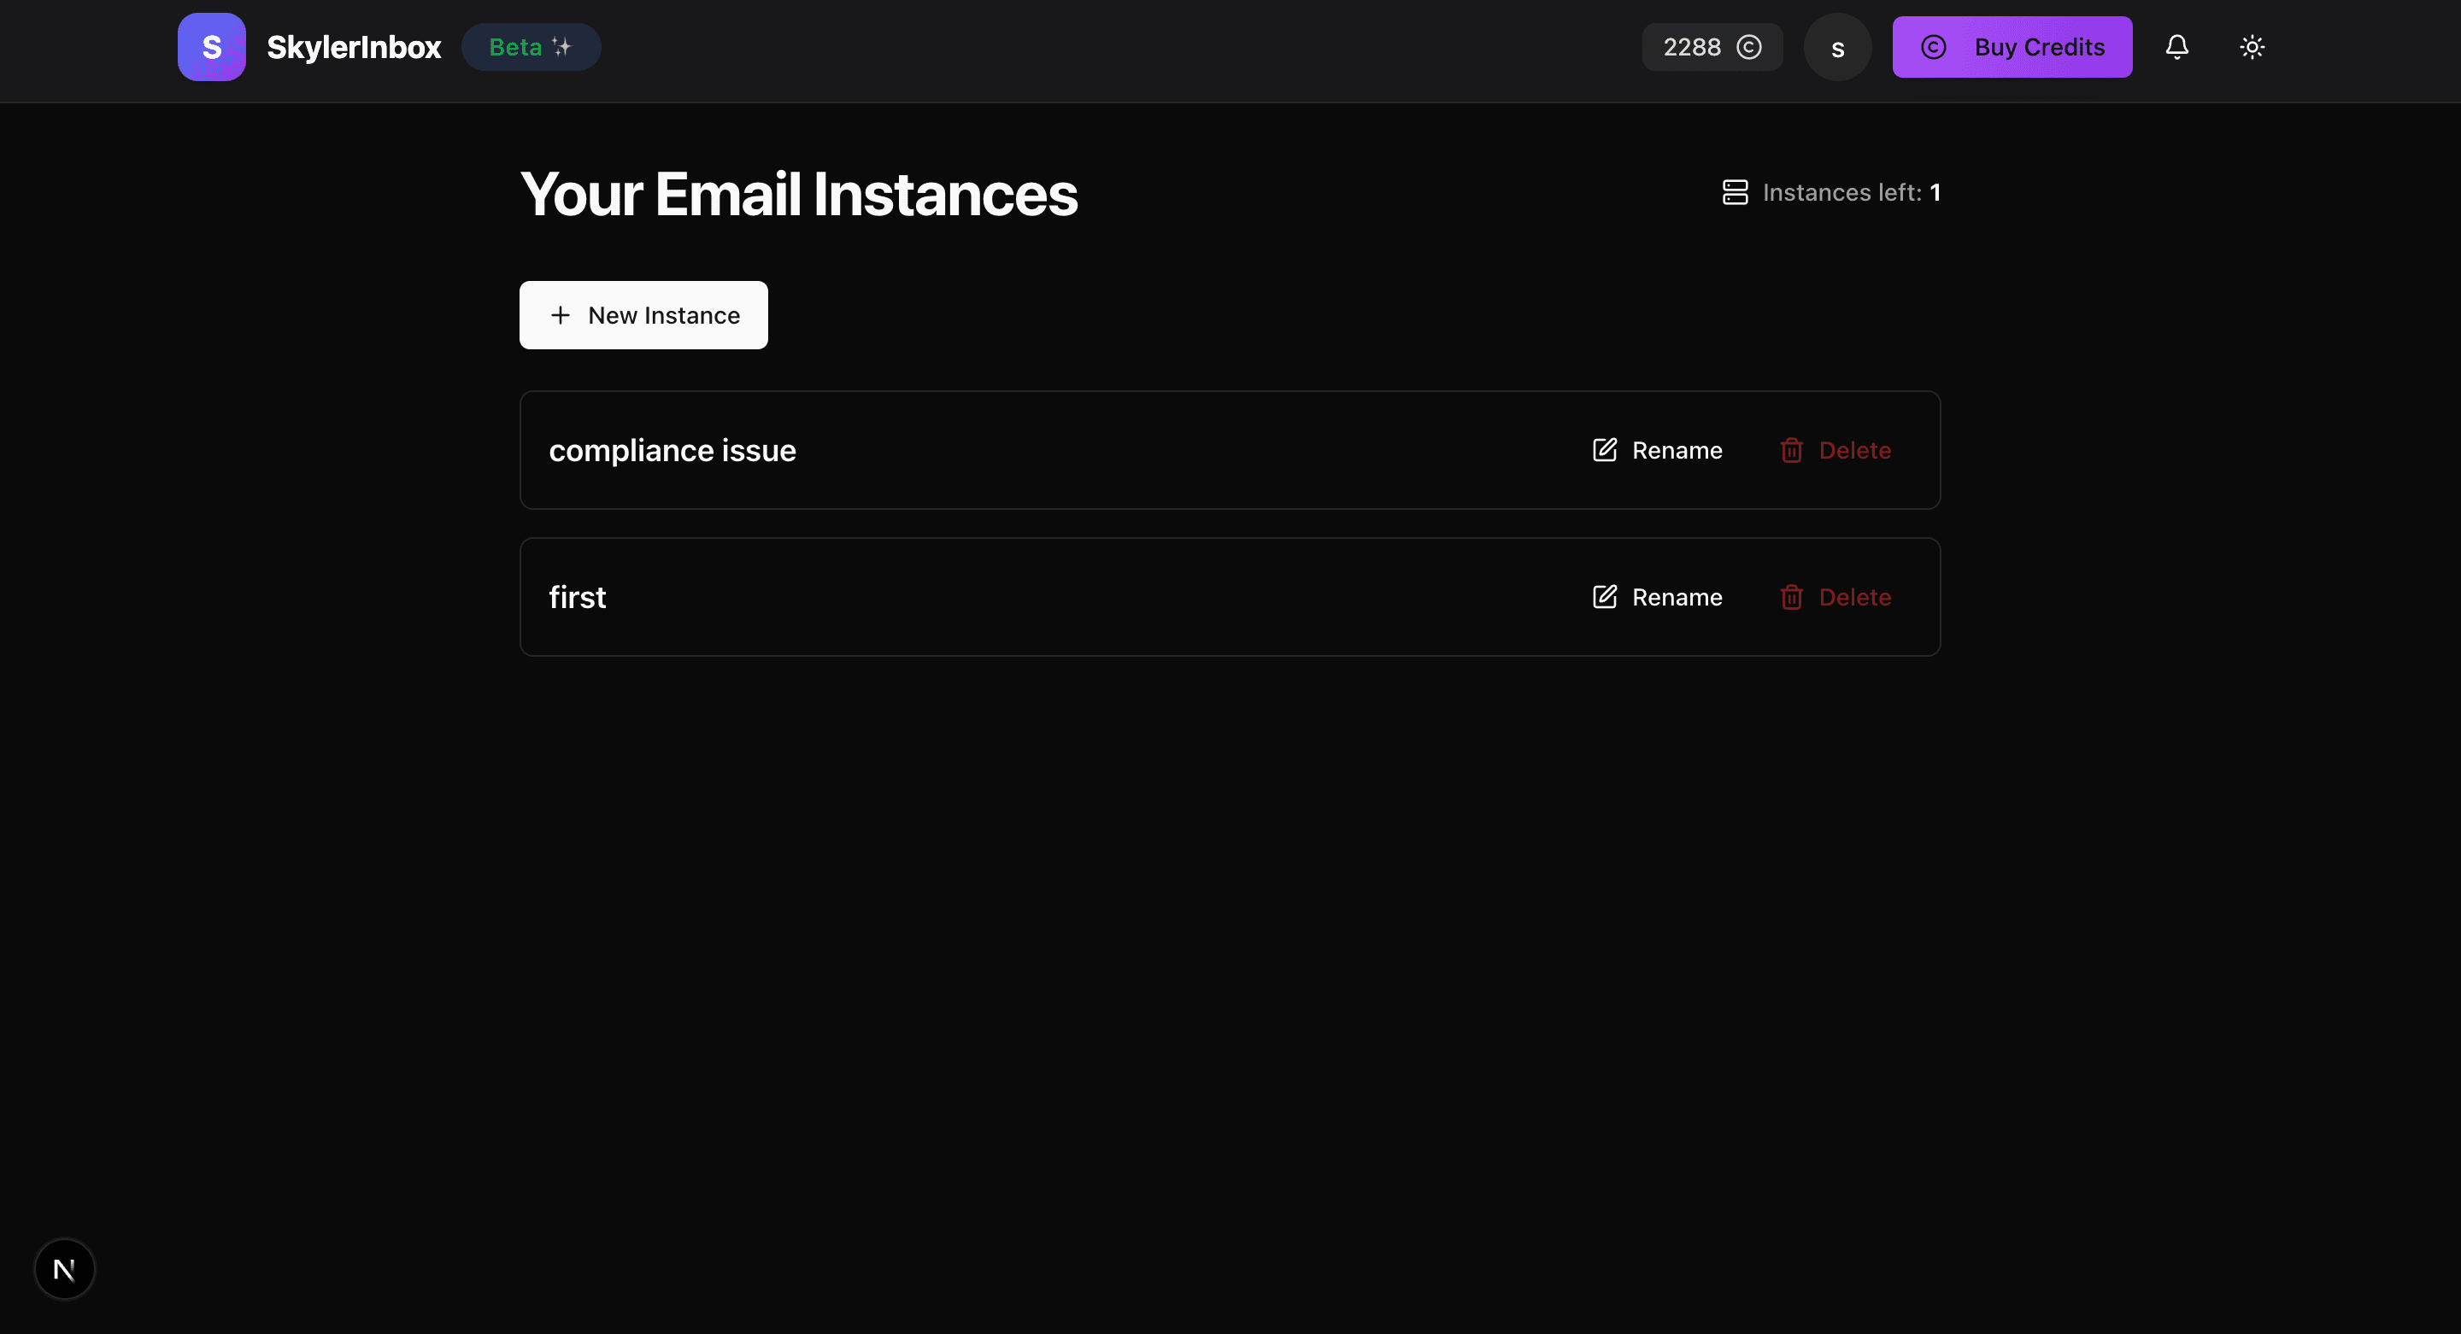The image size is (2461, 1334).
Task: Open the notifications bell
Action: tap(2176, 47)
